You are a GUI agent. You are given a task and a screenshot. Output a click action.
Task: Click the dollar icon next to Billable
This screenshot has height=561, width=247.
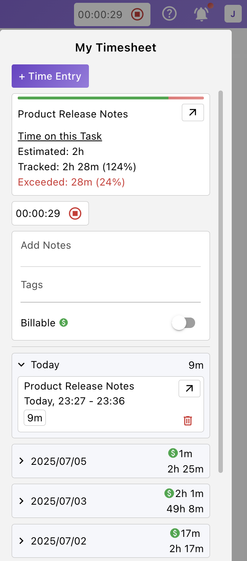(64, 323)
